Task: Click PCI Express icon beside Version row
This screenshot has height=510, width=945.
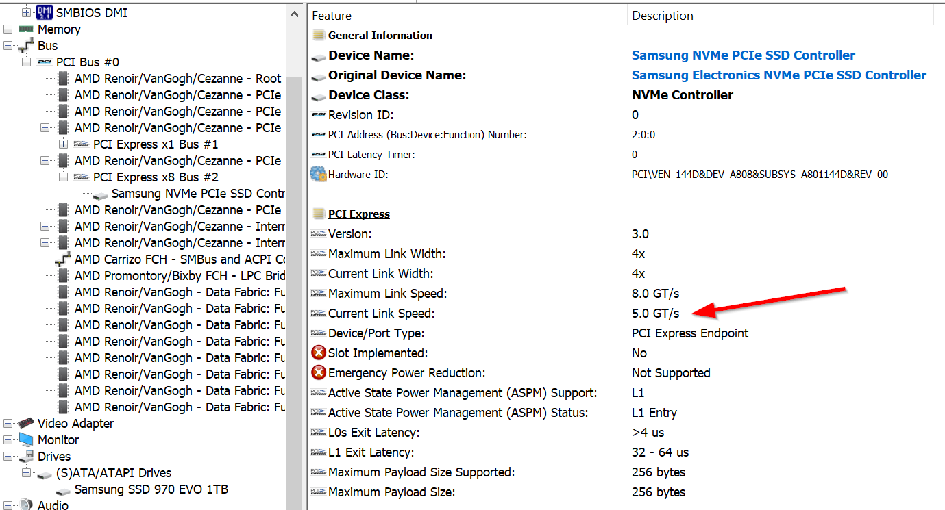Action: click(318, 234)
